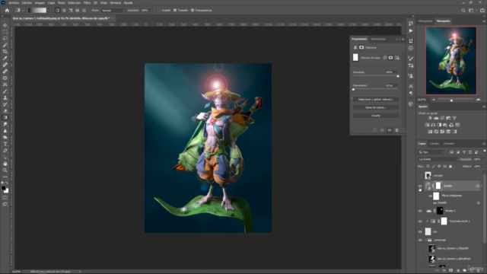487x274 pixels.
Task: Select the Lasso tool
Action: (5, 38)
